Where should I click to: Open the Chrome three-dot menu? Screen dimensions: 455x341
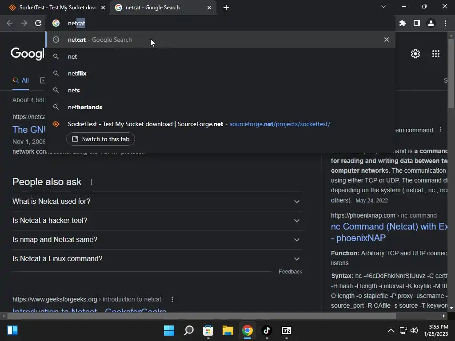click(445, 23)
